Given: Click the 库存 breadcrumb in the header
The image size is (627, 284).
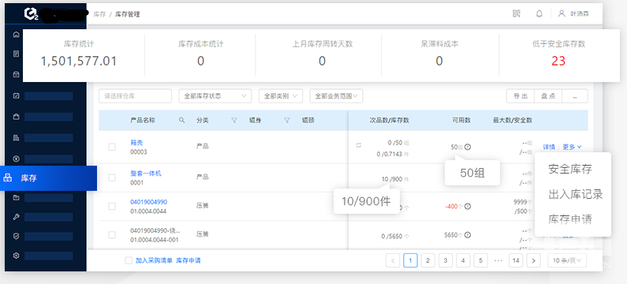Looking at the screenshot, I should (99, 14).
